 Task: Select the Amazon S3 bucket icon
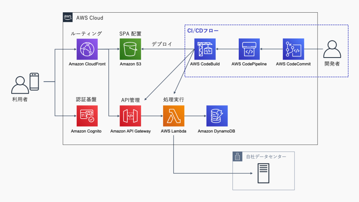coord(130,49)
